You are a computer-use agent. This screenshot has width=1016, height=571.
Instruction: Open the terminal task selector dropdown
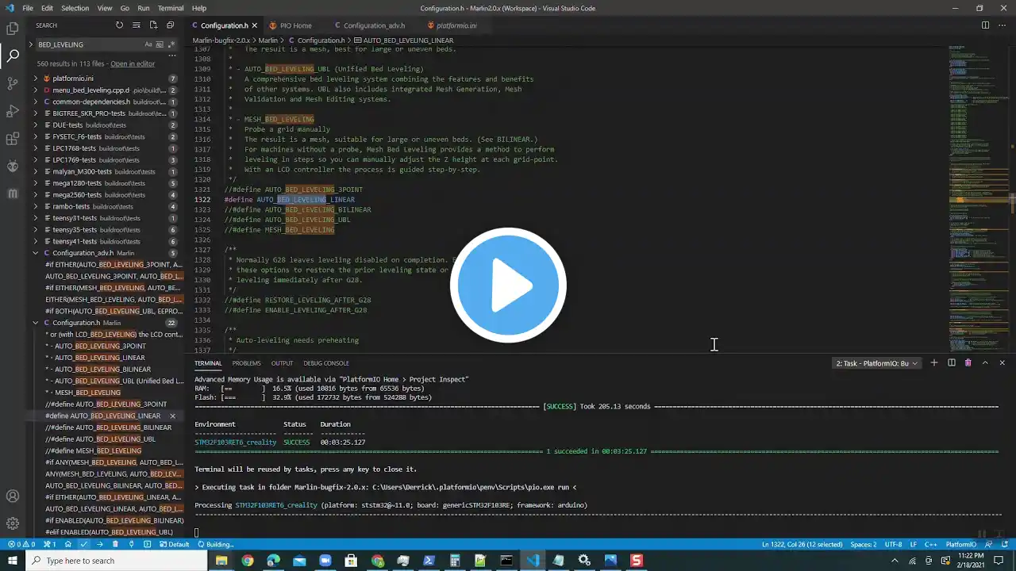click(x=876, y=363)
